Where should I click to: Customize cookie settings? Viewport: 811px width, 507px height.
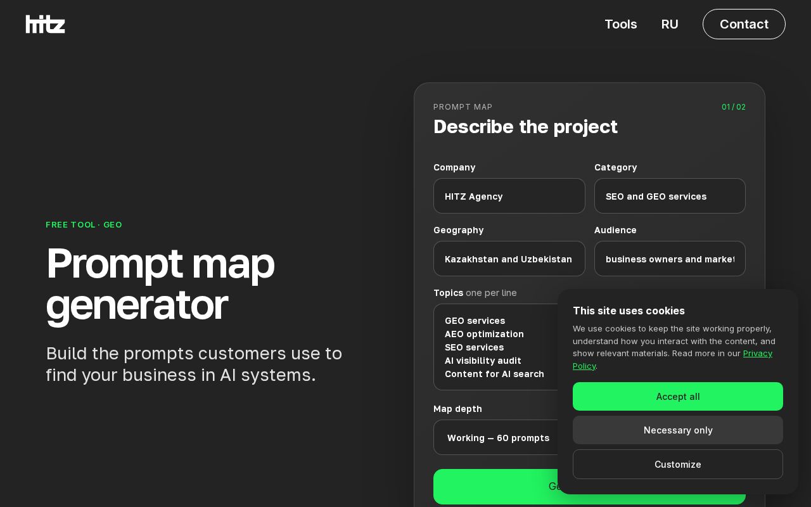tap(678, 464)
